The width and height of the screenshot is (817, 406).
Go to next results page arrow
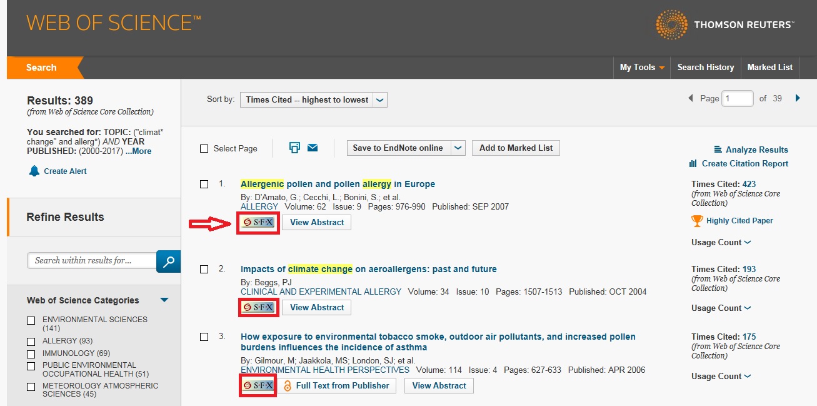[798, 98]
